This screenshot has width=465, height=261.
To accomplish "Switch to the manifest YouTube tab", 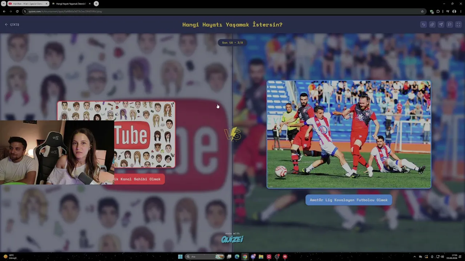I will (x=28, y=4).
